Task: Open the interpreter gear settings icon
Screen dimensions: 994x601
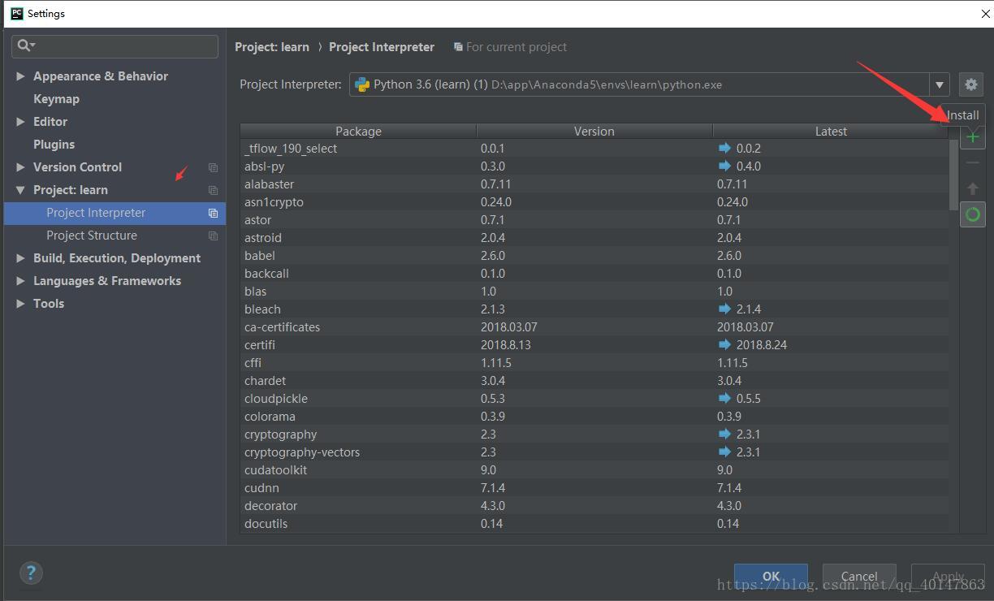Action: click(x=971, y=84)
